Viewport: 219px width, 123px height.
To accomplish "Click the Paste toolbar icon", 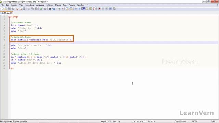I will point(36,9).
